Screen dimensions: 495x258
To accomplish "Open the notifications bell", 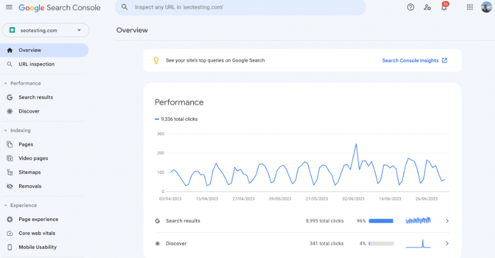I will tap(444, 7).
